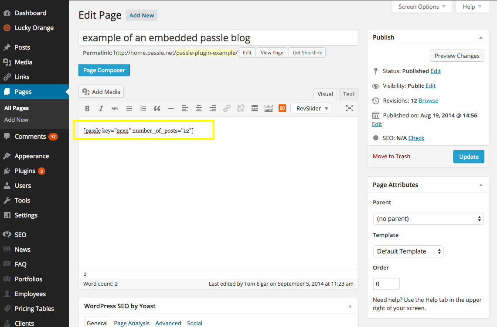497x327 pixels.
Task: Click the Order number field
Action: (386, 284)
